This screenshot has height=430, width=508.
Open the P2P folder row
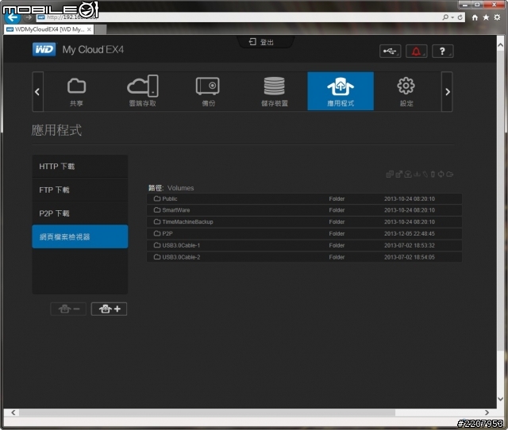pyautogui.click(x=304, y=233)
